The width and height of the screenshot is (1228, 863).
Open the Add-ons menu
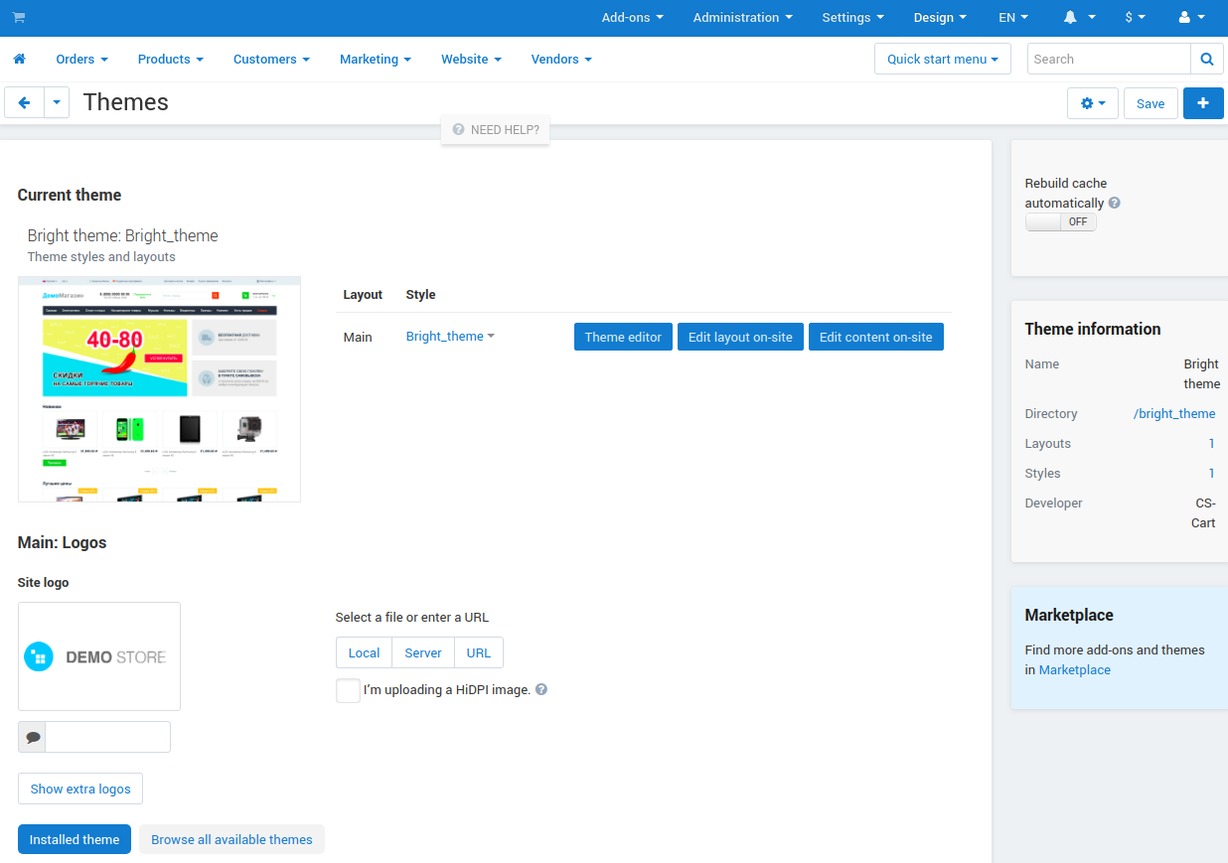[x=633, y=18]
